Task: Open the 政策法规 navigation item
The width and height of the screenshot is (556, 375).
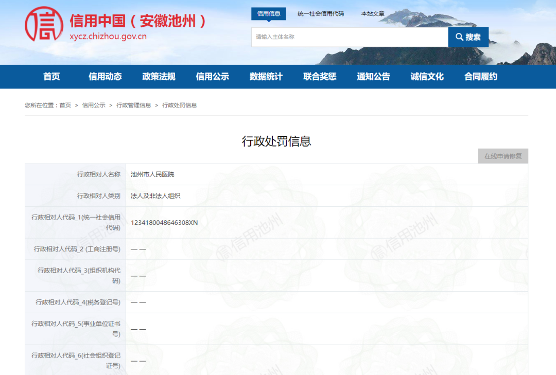Action: (x=159, y=77)
